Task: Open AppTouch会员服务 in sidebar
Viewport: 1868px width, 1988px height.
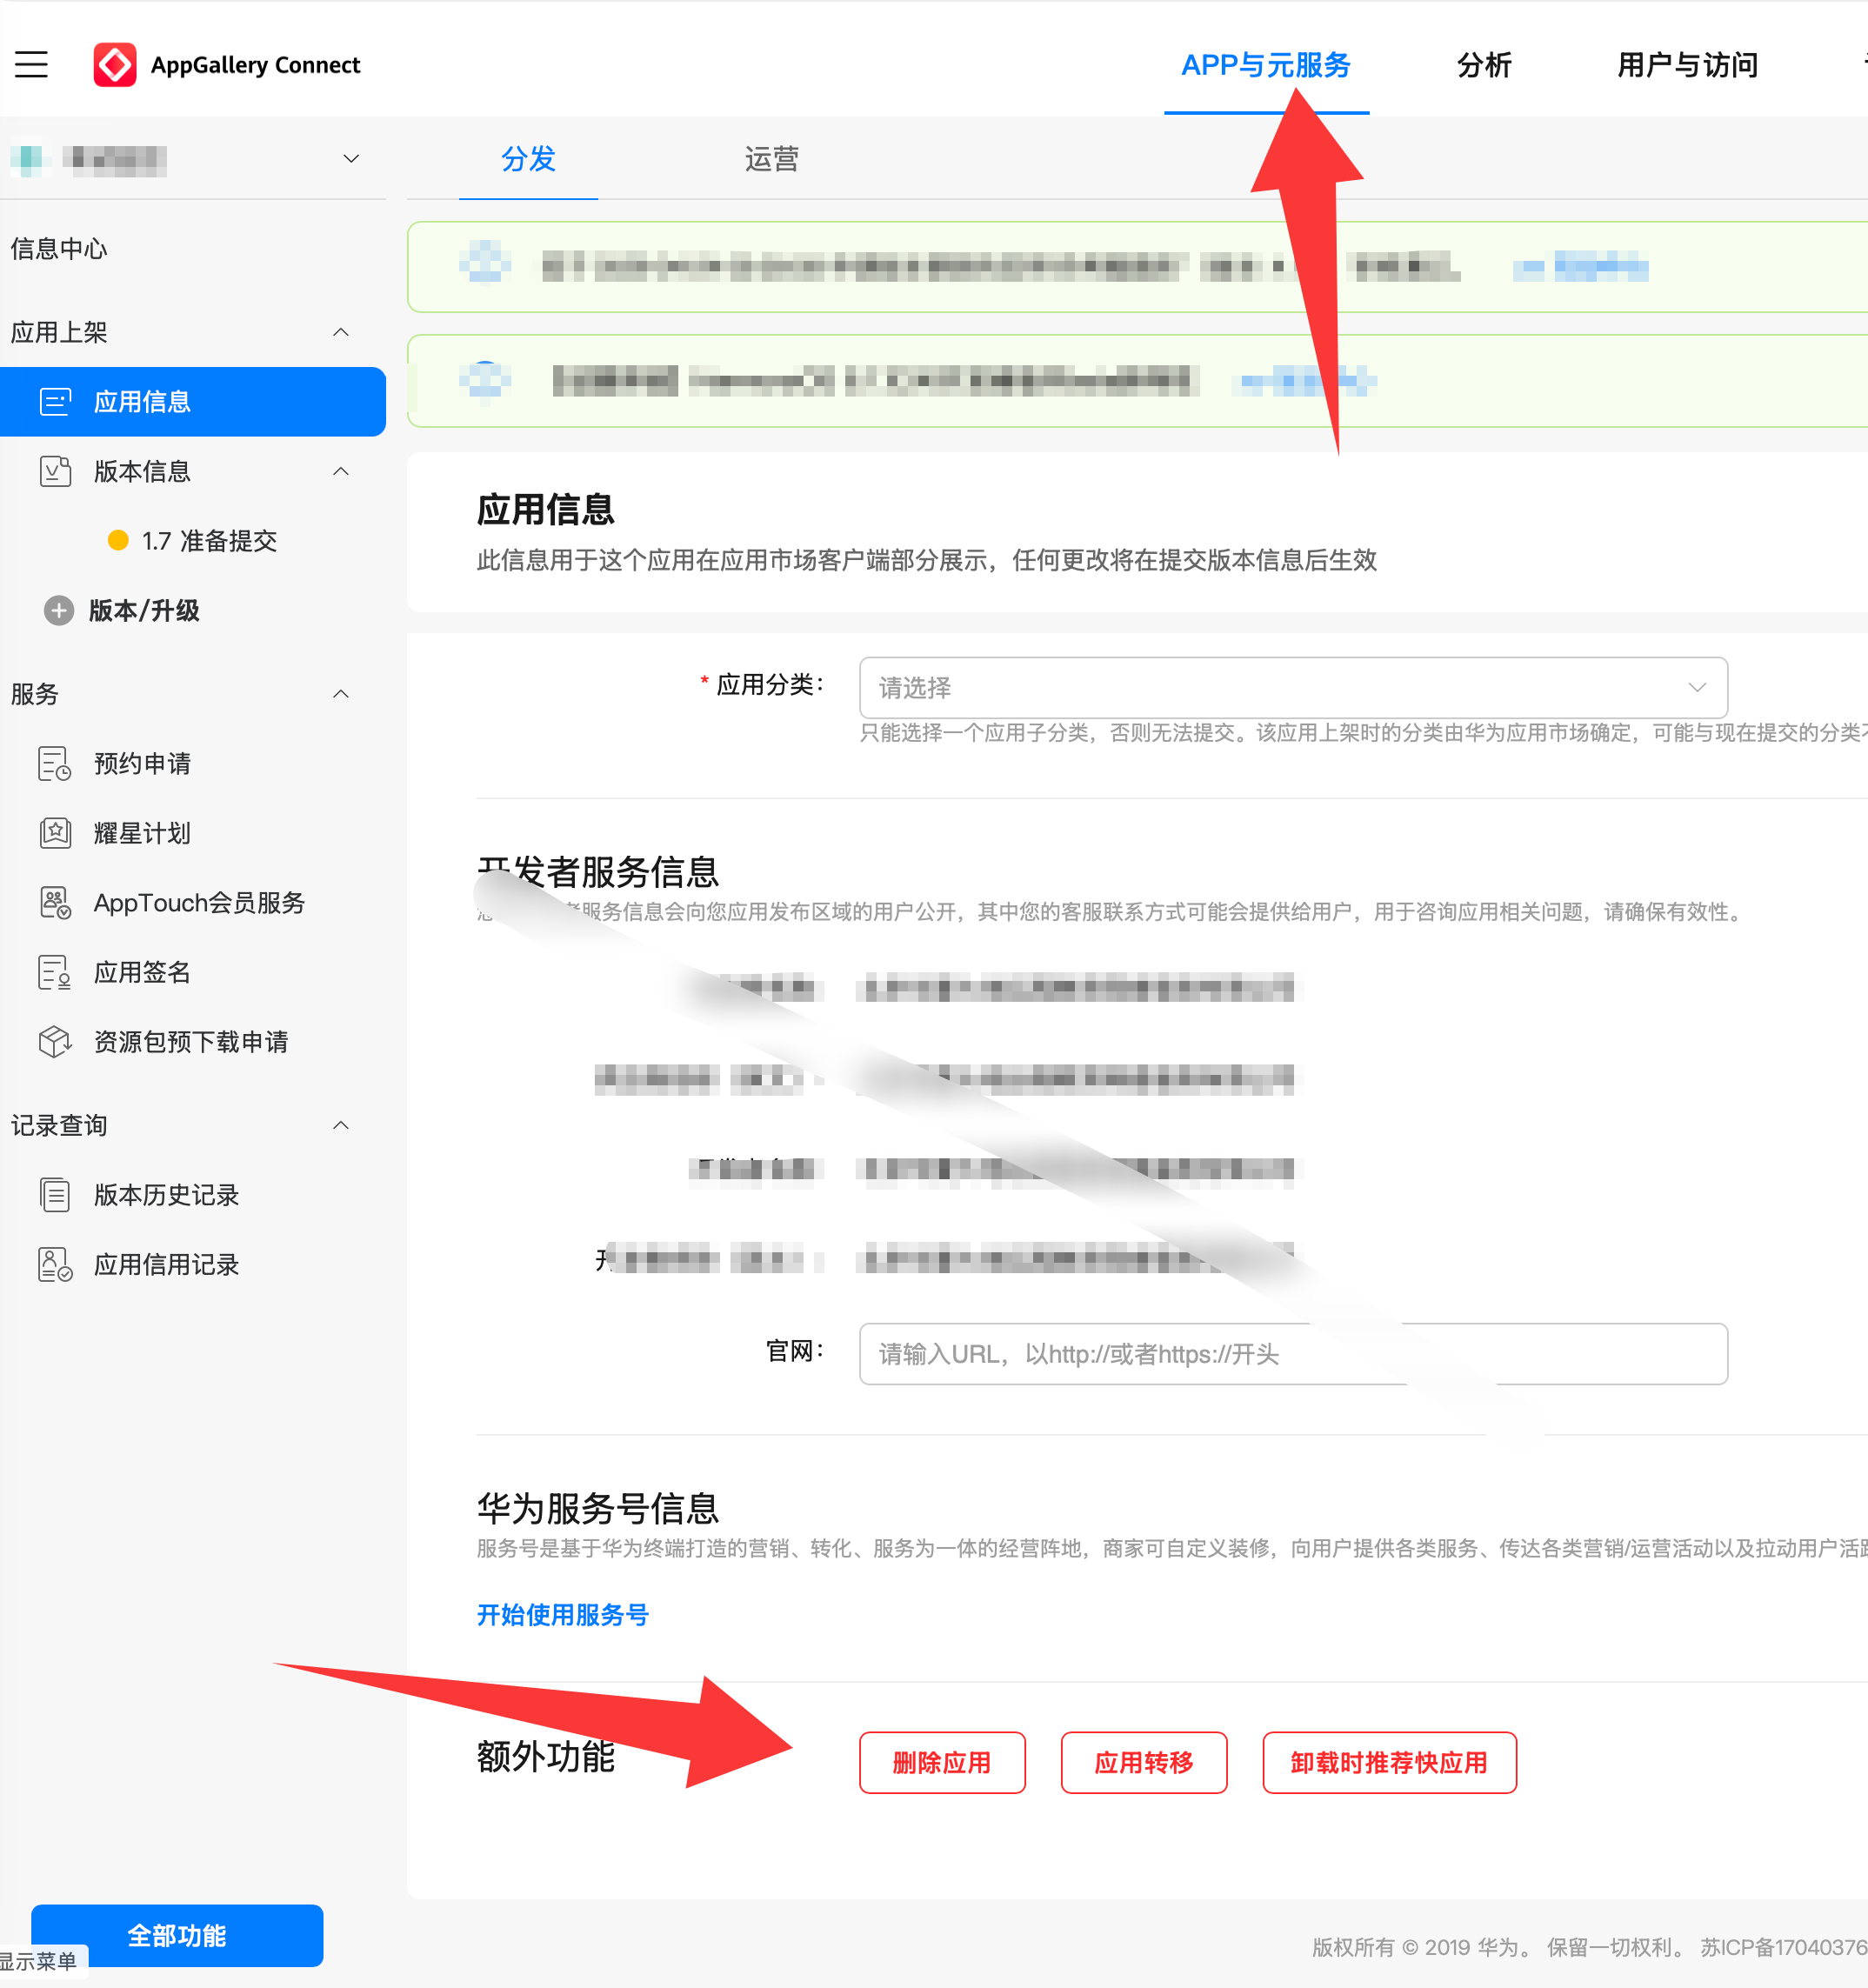Action: 199,903
